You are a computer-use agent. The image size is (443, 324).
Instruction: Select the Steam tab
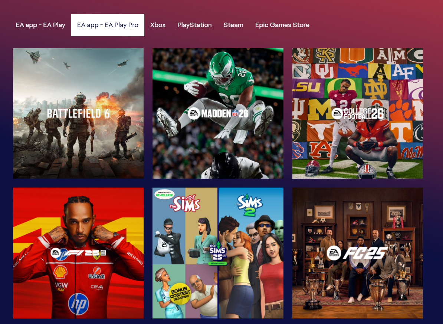[233, 25]
